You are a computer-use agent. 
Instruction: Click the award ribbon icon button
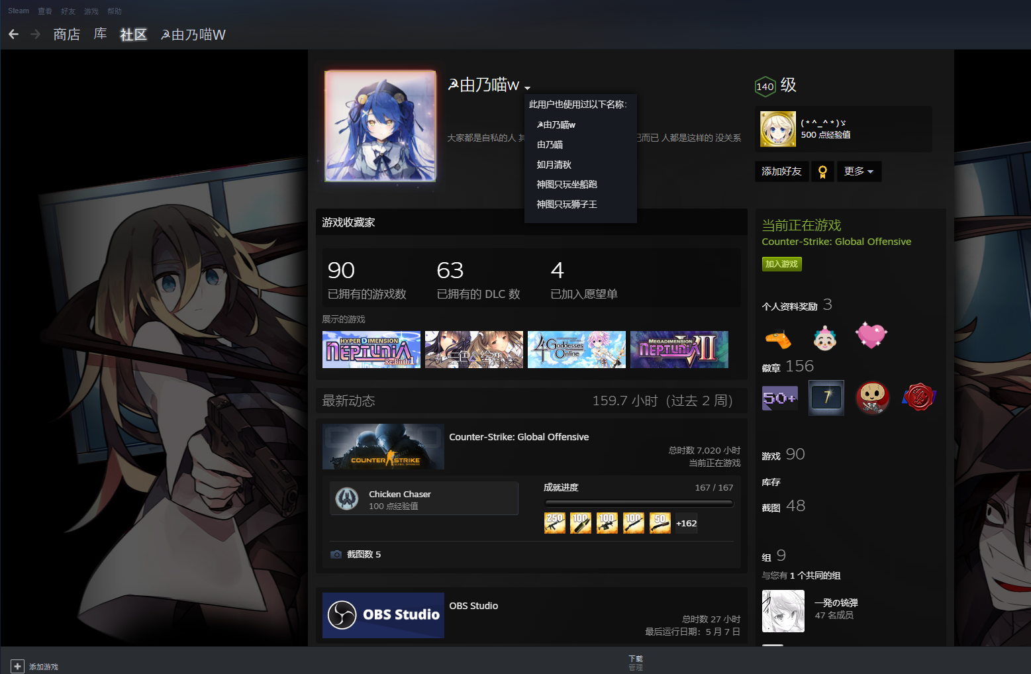[x=822, y=171]
